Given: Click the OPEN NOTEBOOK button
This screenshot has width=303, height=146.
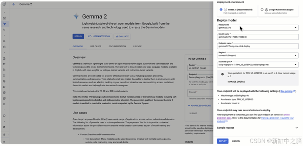Looking at the screenshot, I should pos(99,36).
